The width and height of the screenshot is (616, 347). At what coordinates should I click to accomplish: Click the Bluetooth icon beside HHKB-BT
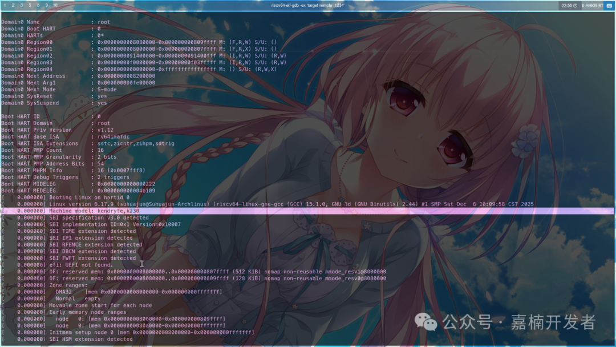pyautogui.click(x=582, y=6)
